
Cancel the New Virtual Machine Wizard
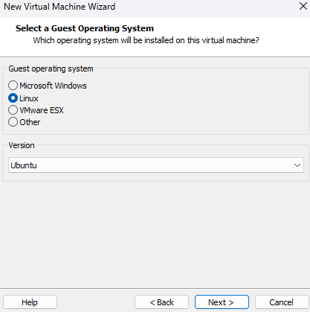point(282,302)
